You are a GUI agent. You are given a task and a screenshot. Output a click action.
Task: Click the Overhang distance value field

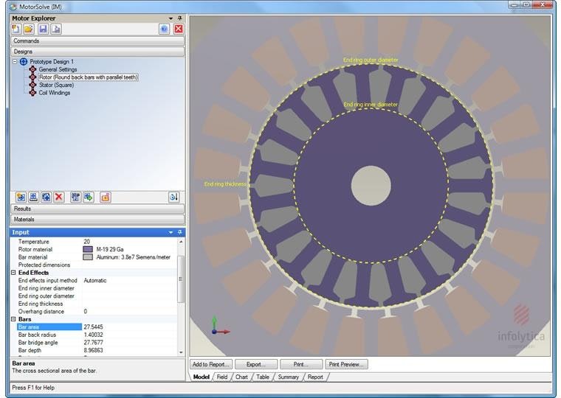129,312
